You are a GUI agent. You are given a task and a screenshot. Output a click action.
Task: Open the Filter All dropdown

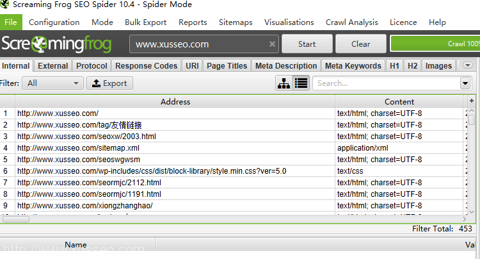(52, 83)
